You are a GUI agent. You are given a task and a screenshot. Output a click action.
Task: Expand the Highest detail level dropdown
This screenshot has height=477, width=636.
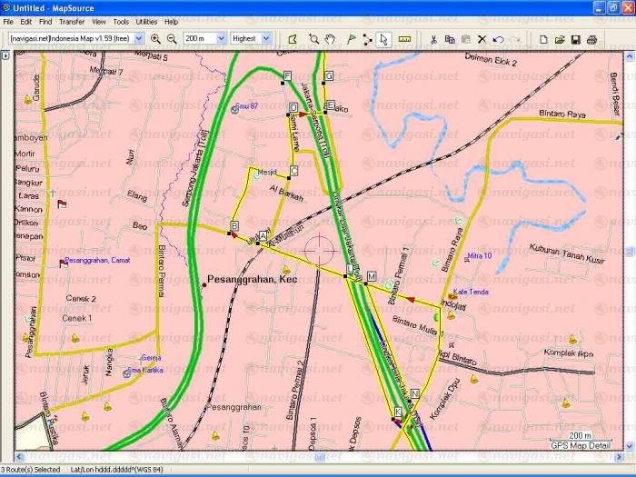click(x=266, y=39)
